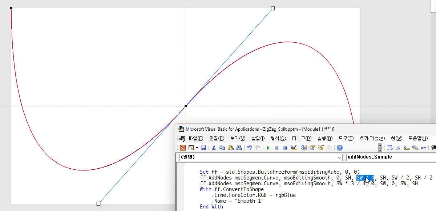Open the Toolbox wrench icon
The width and height of the screenshot is (436, 211).
(329, 148)
